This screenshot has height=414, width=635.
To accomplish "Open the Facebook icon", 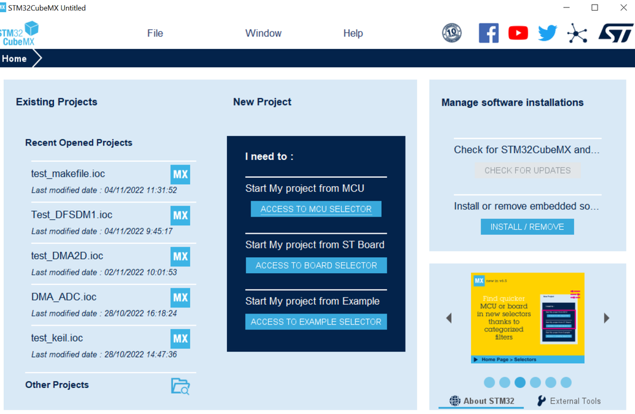I will click(488, 33).
